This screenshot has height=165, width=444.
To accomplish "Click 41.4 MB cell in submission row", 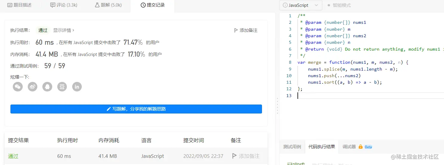I will (x=108, y=156).
